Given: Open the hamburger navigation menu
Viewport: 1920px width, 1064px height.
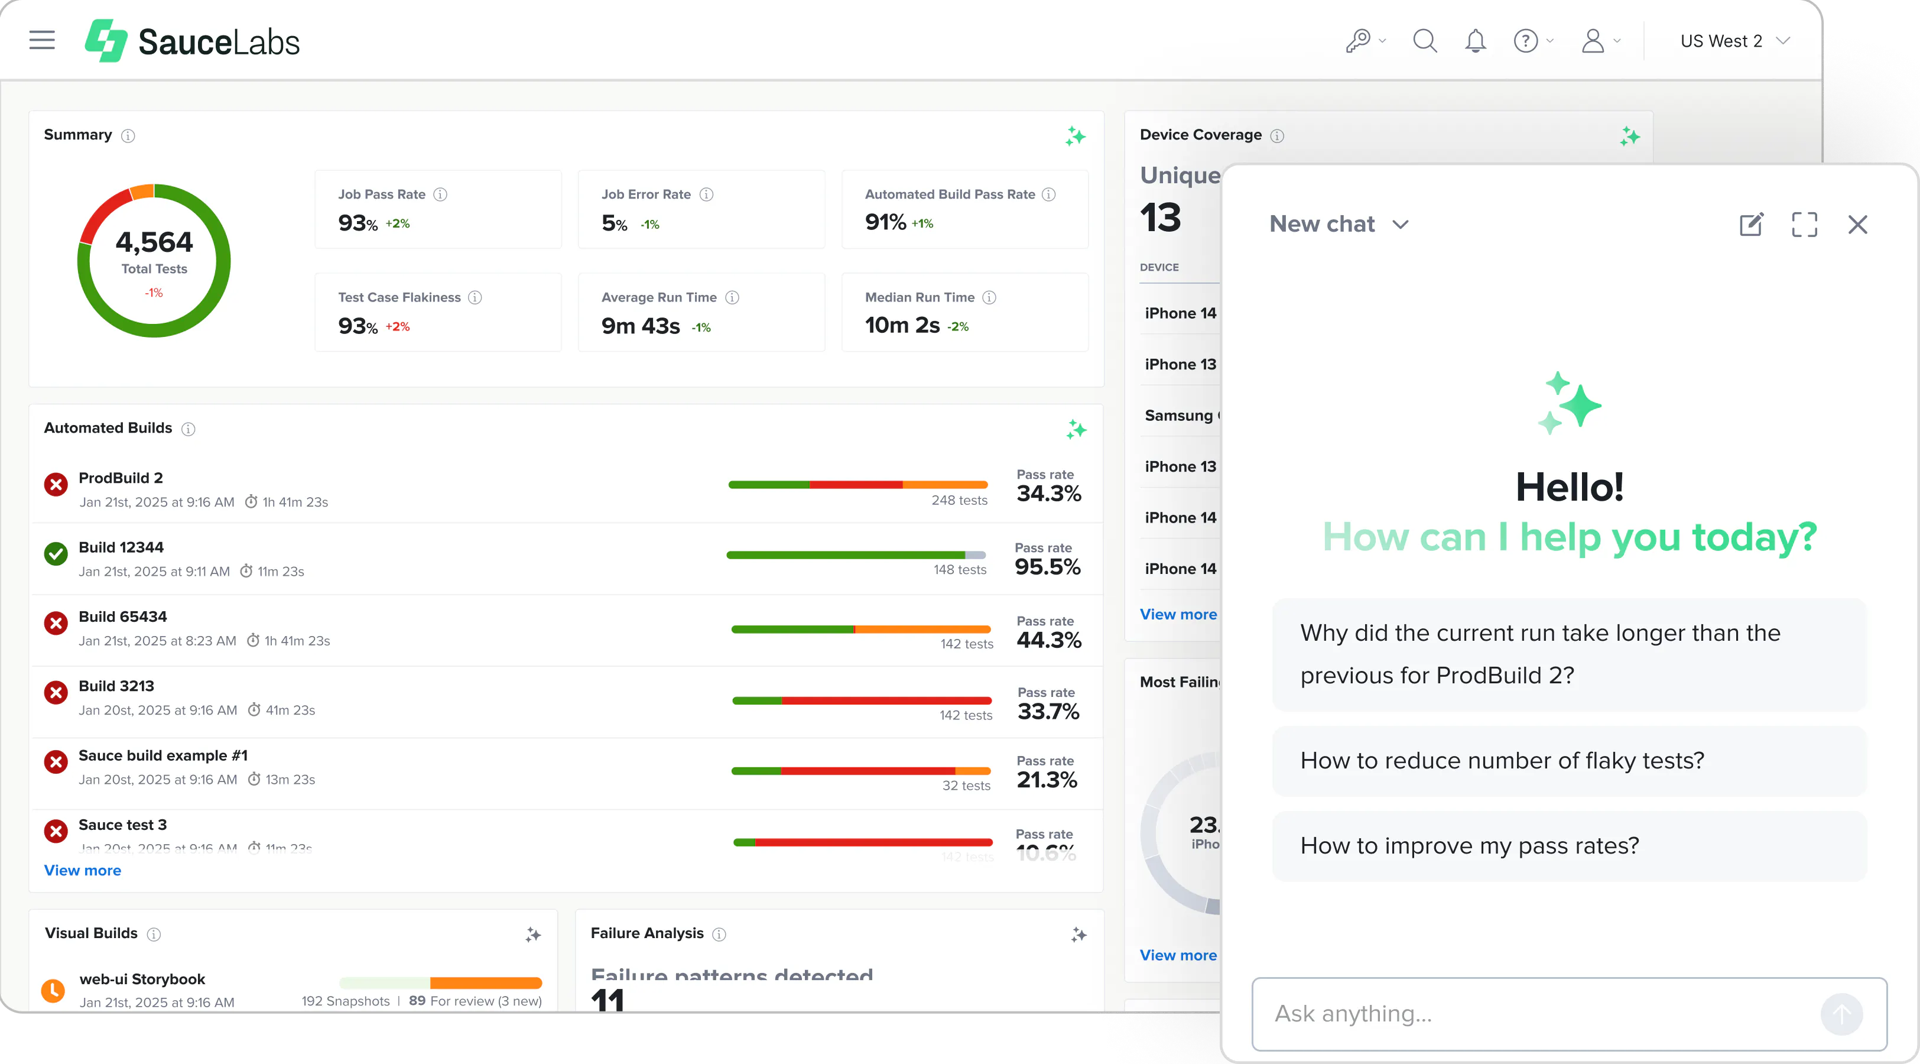Looking at the screenshot, I should 42,40.
